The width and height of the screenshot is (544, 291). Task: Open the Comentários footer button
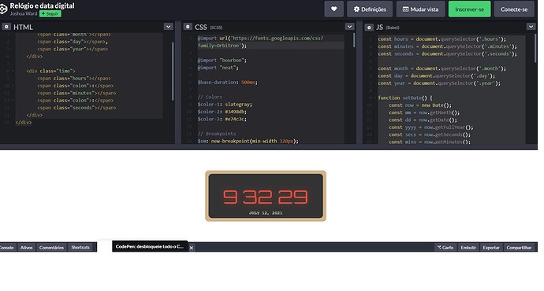point(51,248)
